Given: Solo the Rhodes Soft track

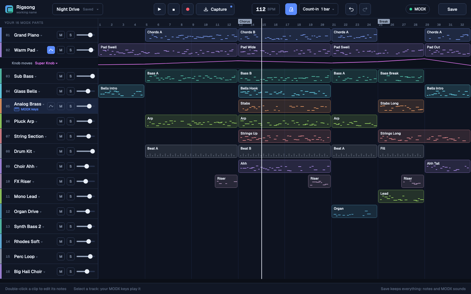Looking at the screenshot, I should 71,241.
